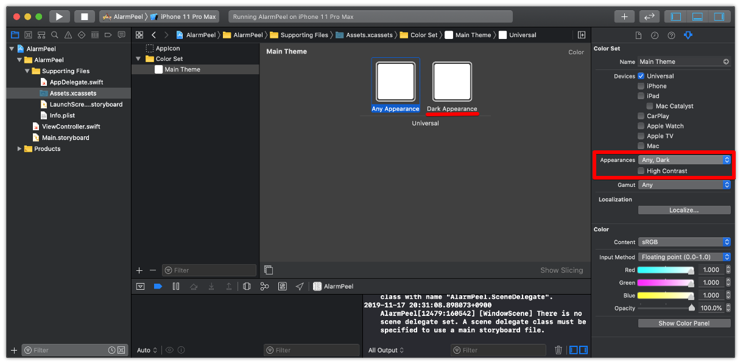Screen dimensions: 743x364
Task: Show the Attributes inspector
Action: [x=688, y=35]
